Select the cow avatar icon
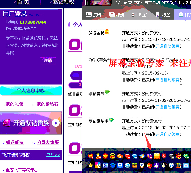 164,165
